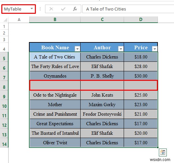Select row 5 header
The height and width of the screenshot is (163, 174).
tap(4, 57)
